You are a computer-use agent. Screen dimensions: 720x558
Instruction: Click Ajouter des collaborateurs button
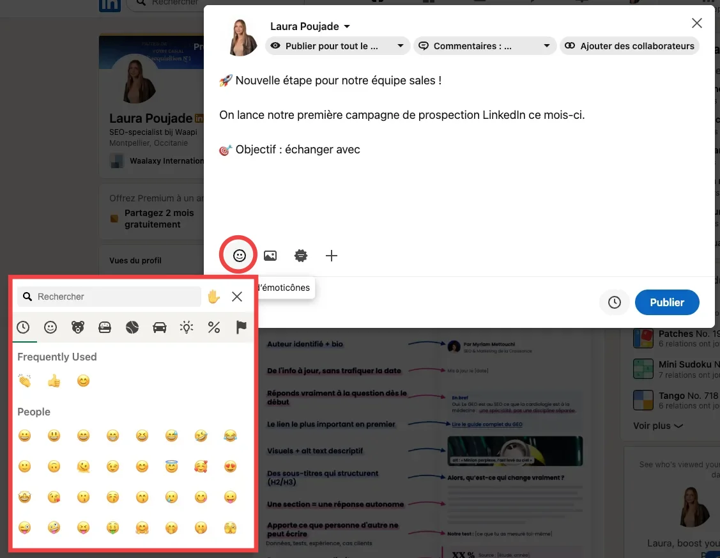tap(629, 46)
